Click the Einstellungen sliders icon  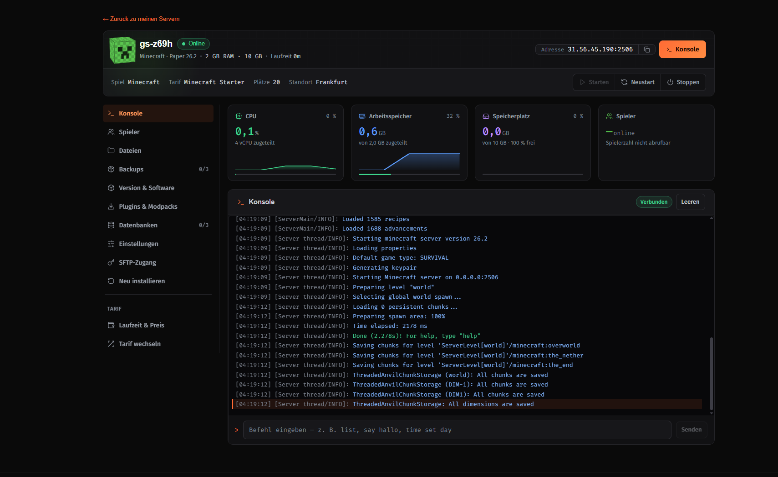click(111, 244)
